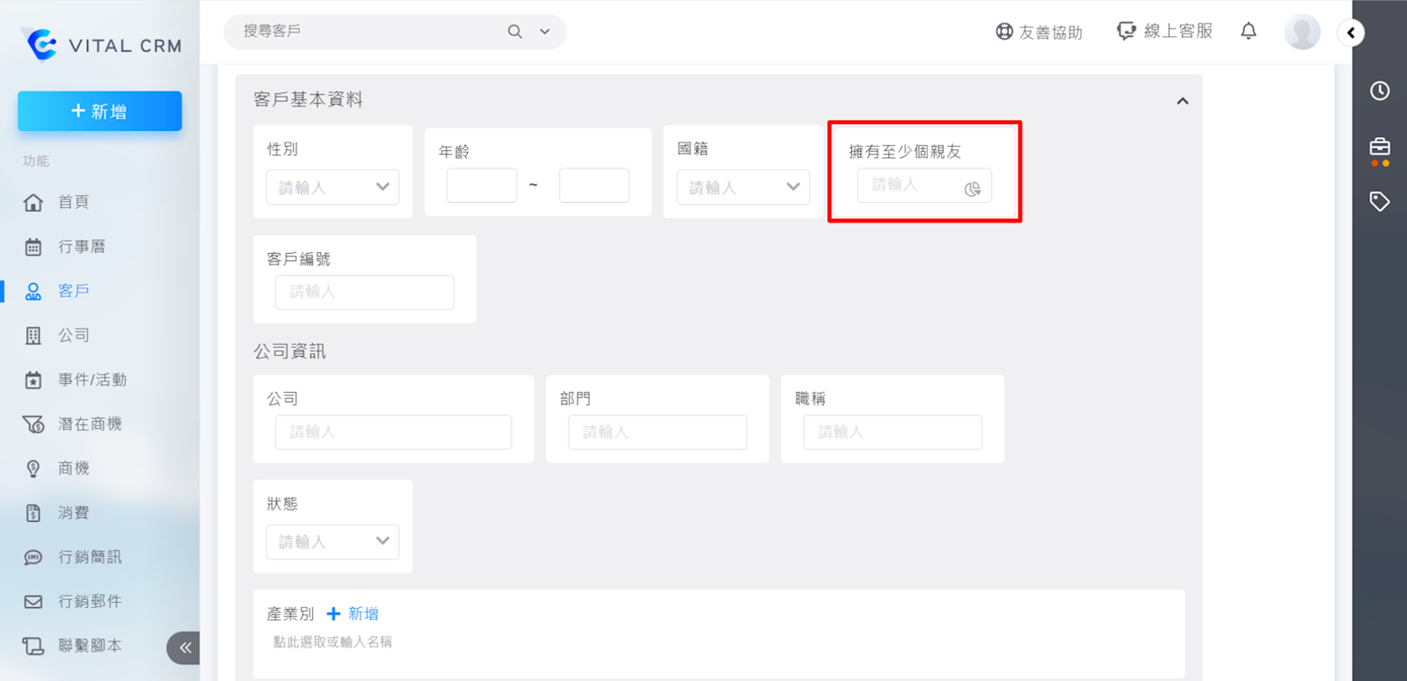1407x681 pixels.
Task: Open 潛在商機 in the sidebar
Action: (x=89, y=424)
